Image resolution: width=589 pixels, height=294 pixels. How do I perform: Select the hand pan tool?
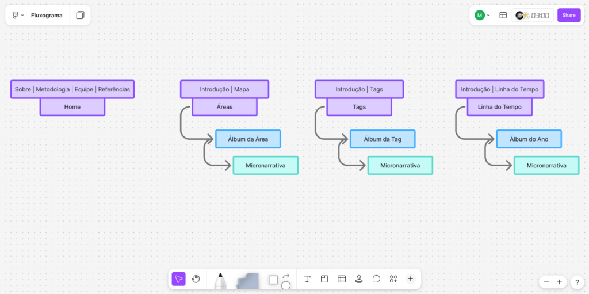coord(196,279)
